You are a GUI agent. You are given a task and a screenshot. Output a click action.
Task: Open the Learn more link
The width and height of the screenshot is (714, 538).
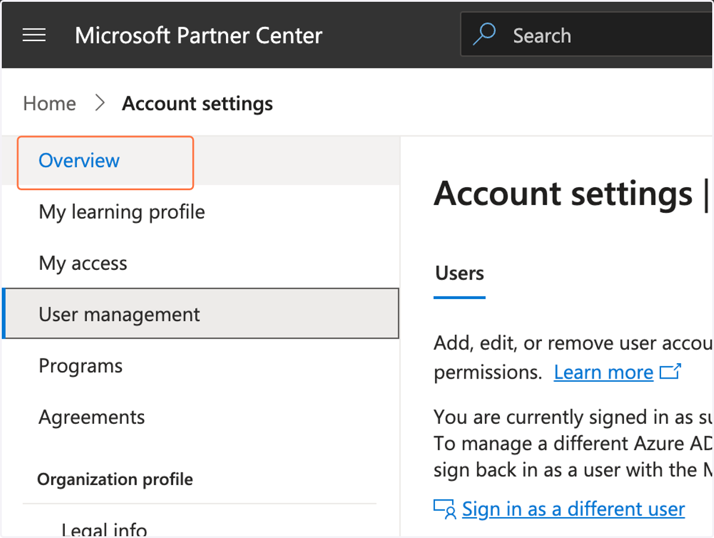coord(603,372)
